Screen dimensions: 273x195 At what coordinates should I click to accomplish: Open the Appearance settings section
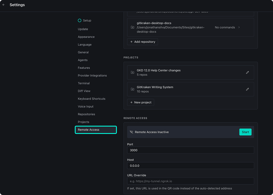coord(86,37)
